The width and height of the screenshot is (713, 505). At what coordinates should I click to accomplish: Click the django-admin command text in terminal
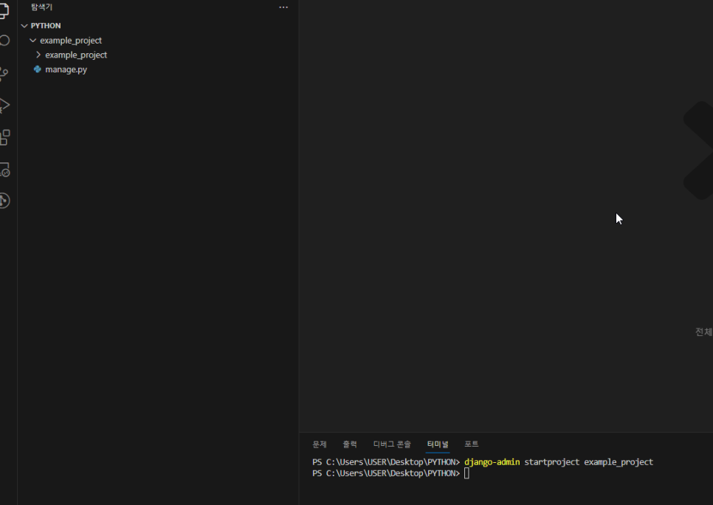(492, 462)
